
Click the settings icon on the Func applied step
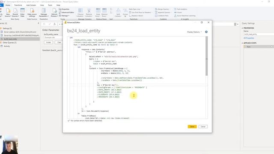tap(272, 47)
